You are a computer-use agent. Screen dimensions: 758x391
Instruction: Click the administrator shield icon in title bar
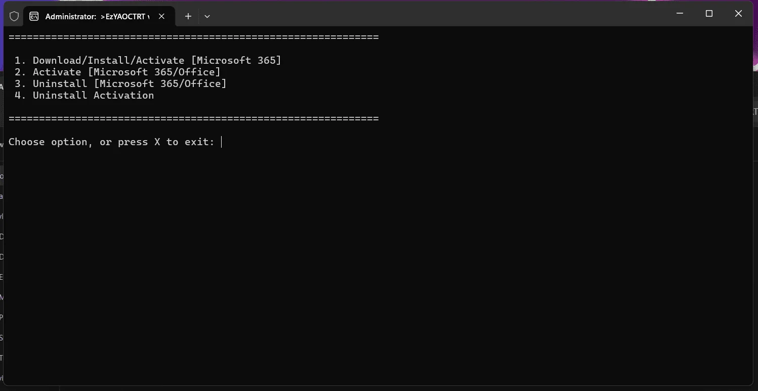[14, 16]
